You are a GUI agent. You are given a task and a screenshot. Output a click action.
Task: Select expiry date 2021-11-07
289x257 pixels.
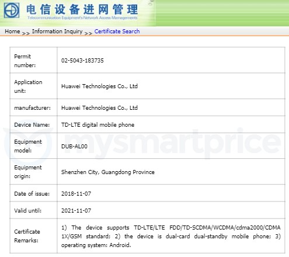pyautogui.click(x=76, y=210)
